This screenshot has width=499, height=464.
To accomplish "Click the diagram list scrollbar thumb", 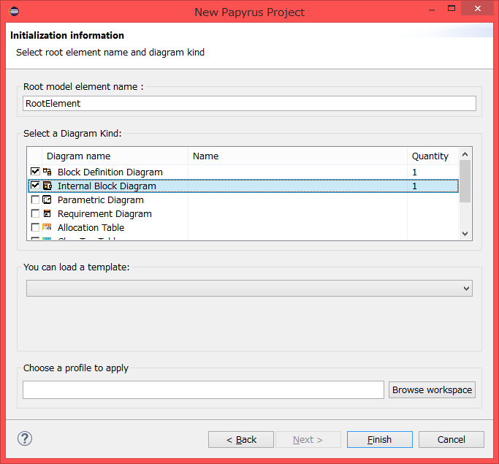I will click(x=465, y=181).
